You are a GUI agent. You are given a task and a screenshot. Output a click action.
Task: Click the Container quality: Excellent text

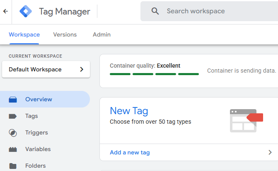click(x=145, y=66)
